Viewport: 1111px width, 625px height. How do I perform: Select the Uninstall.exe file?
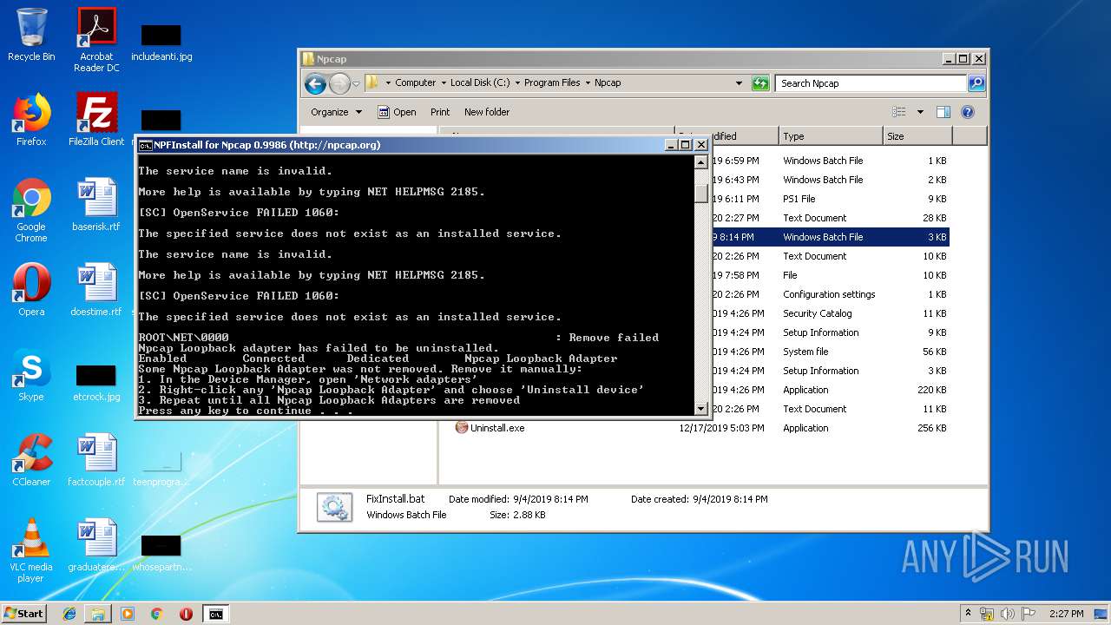click(497, 428)
